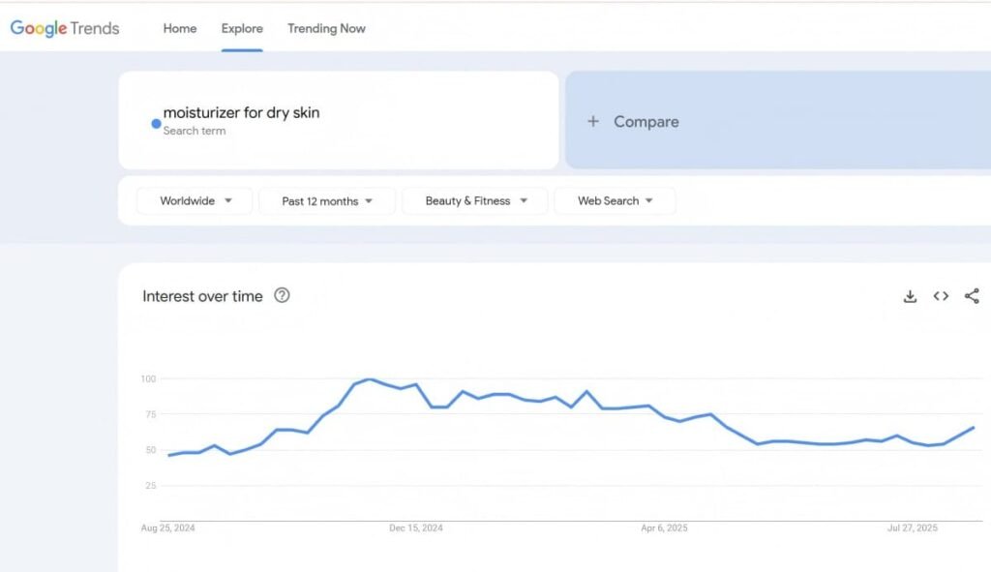Click the blue search term dot

point(156,123)
